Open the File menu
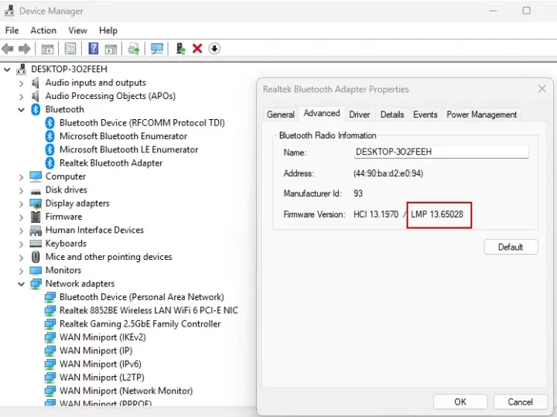Screen dimensions: 557x417 [x=12, y=30]
